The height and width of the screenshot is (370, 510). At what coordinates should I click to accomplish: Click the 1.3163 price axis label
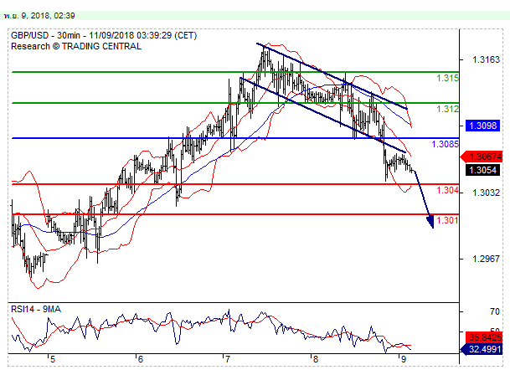(486, 59)
